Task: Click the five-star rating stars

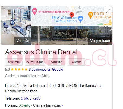Action: (x=19, y=69)
